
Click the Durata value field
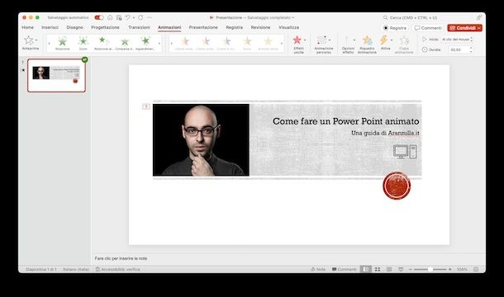tap(458, 49)
